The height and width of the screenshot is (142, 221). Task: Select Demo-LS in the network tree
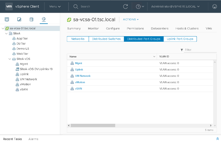(x=23, y=49)
